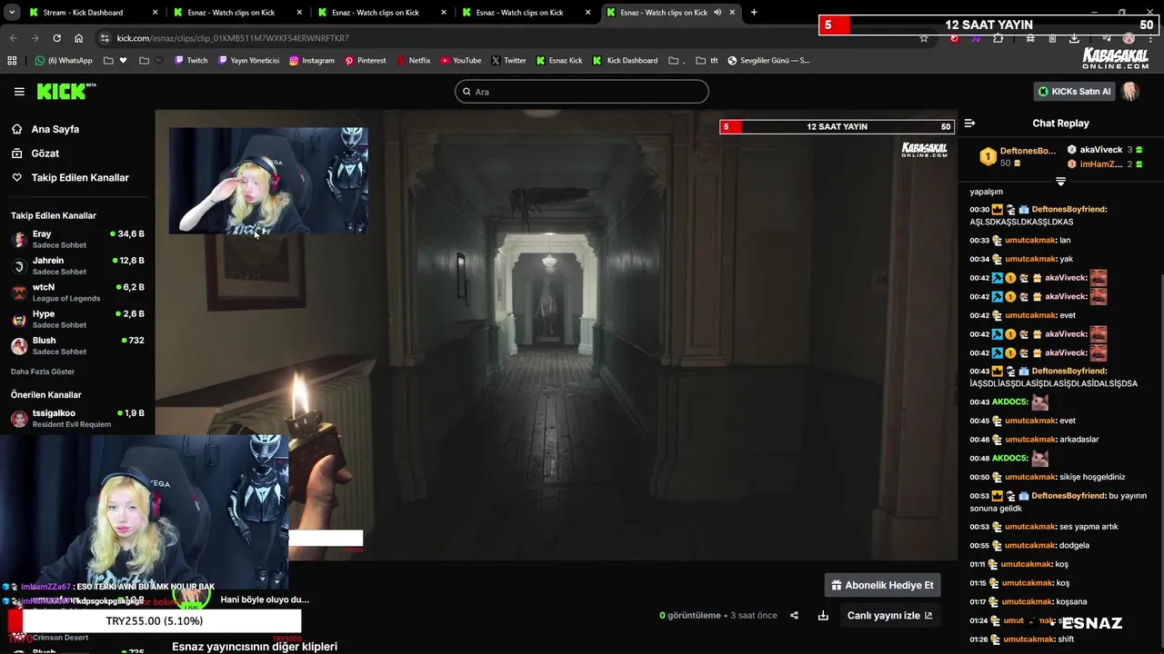View site information icon in address bar
The image size is (1164, 654).
[105, 38]
